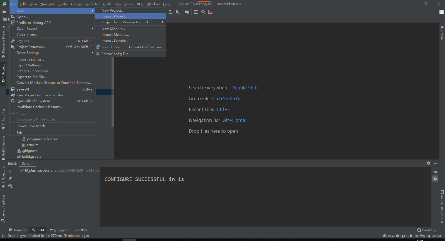
Task: Hide the Build panel with minus icon
Action: point(436,163)
